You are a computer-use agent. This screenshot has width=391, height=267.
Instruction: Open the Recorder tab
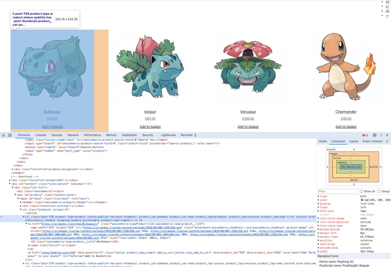tap(187, 135)
